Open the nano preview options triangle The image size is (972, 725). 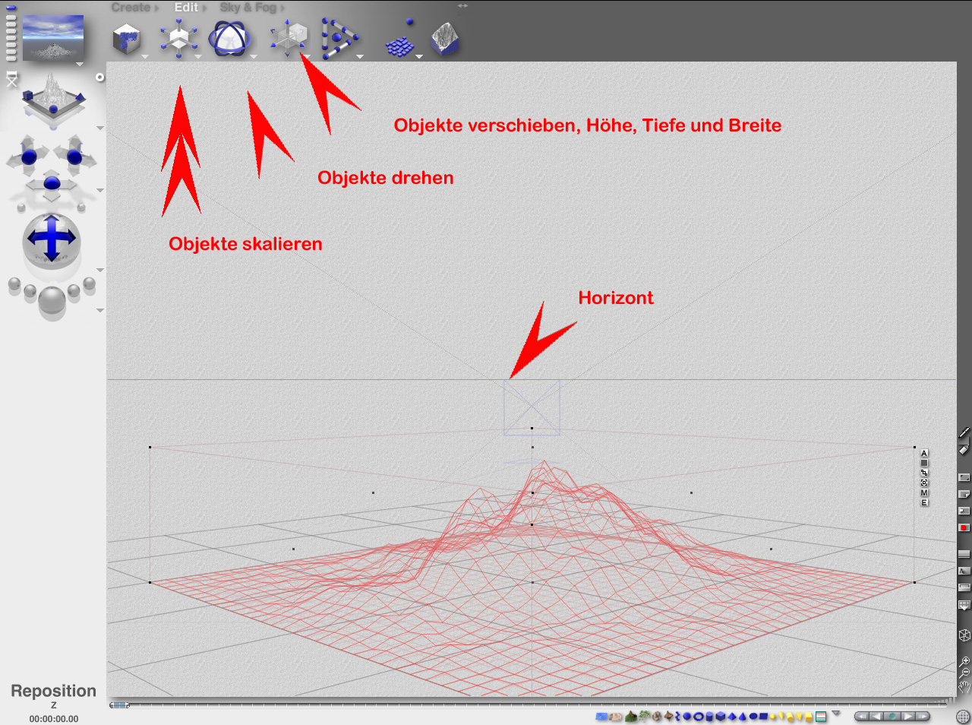point(80,65)
